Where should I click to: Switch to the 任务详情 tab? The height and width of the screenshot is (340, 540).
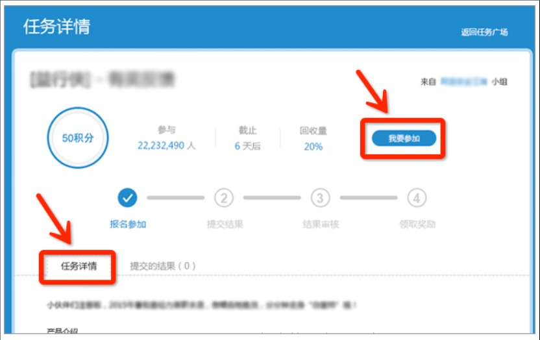(x=79, y=266)
